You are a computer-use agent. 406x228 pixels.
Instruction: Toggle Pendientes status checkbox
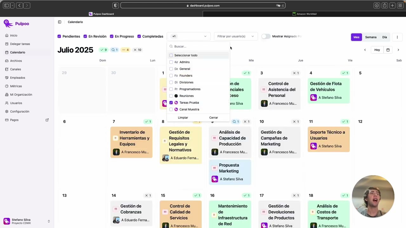(x=59, y=36)
